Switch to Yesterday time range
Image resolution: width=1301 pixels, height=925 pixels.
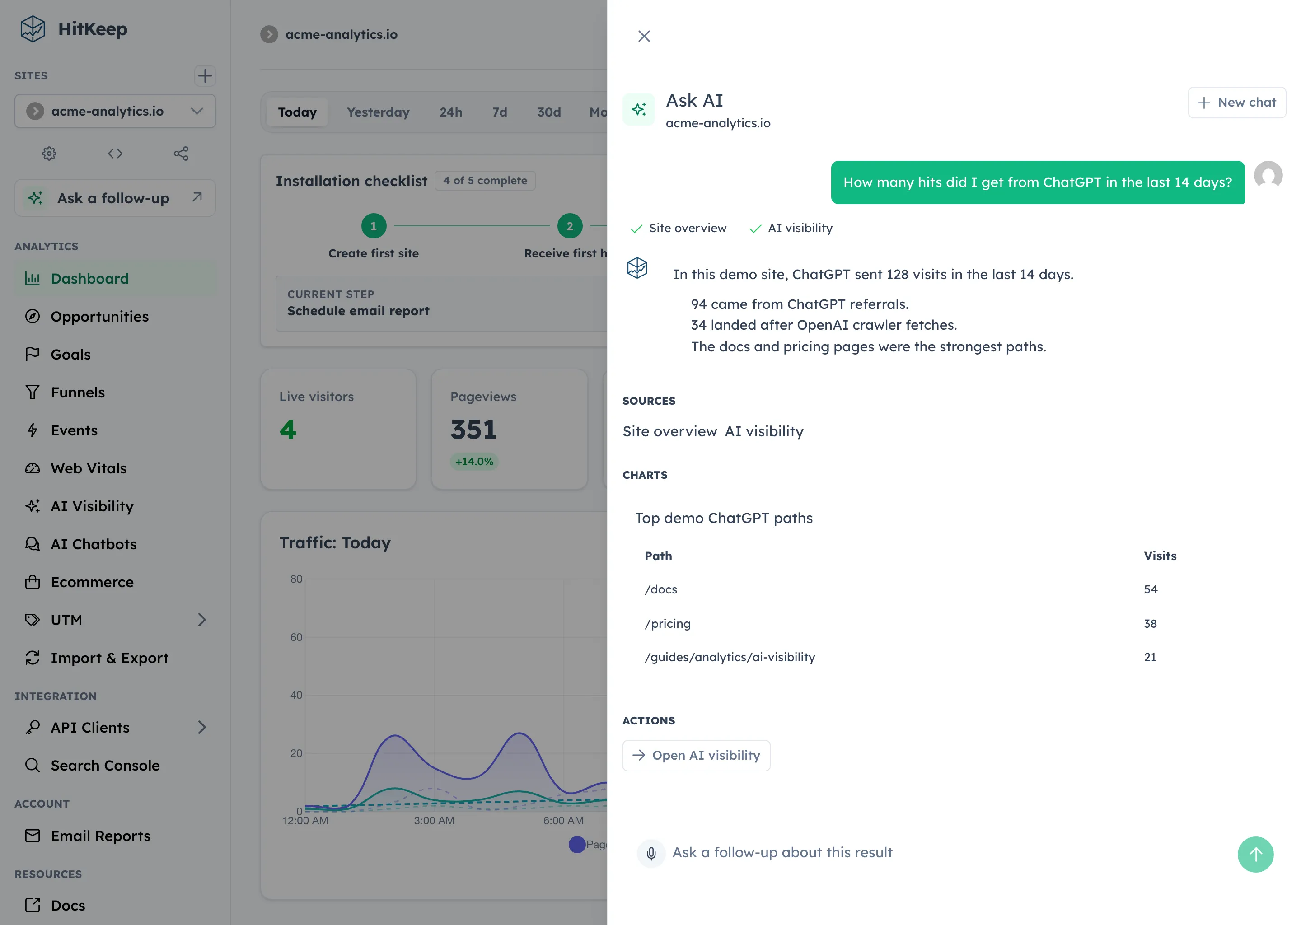pyautogui.click(x=378, y=112)
